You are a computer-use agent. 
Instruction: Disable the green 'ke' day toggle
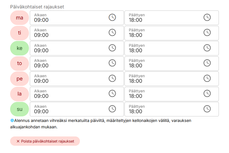click(19, 48)
